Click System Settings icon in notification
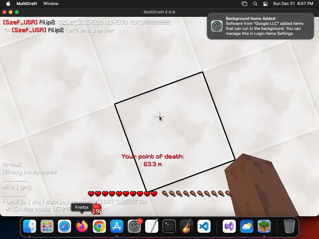The width and height of the screenshot is (319, 239). 217,26
